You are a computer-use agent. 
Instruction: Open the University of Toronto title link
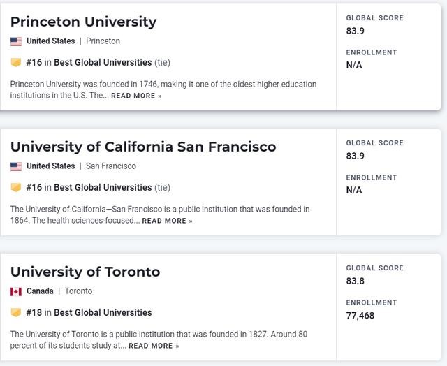pos(85,272)
